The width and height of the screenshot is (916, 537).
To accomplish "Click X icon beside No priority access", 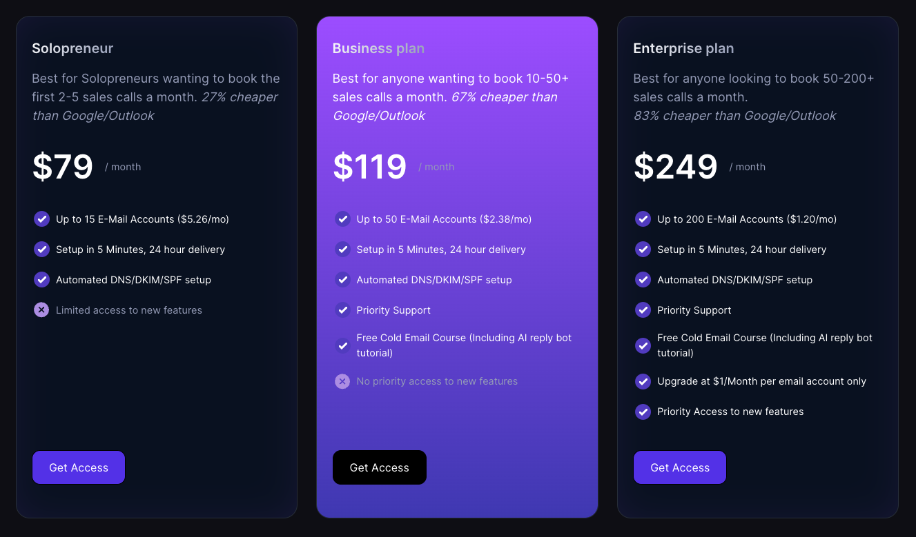I will tap(342, 381).
